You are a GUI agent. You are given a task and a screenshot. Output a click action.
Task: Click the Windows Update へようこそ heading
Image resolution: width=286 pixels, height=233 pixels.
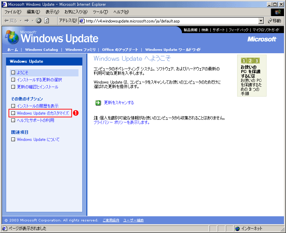coord(132,59)
